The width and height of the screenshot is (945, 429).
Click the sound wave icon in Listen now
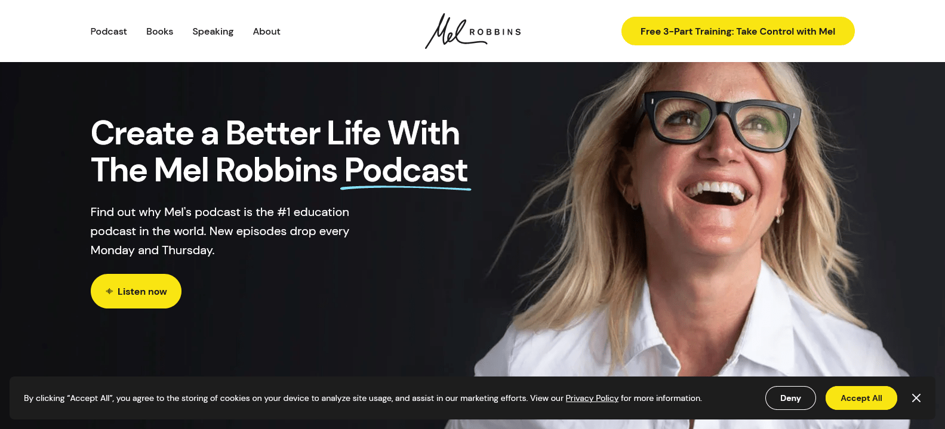point(109,291)
